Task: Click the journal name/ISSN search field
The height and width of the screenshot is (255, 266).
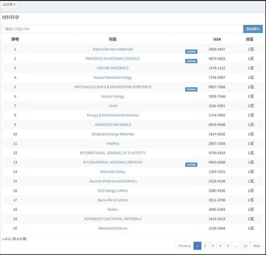Action: [x=122, y=29]
